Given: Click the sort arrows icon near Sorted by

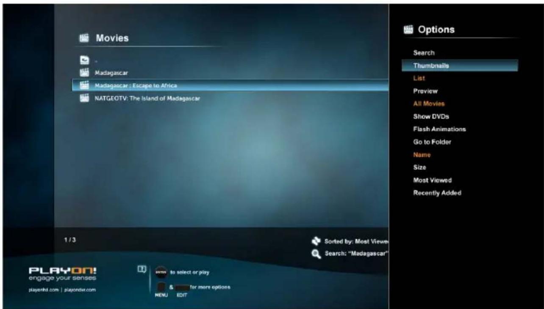Looking at the screenshot, I should pyautogui.click(x=315, y=241).
